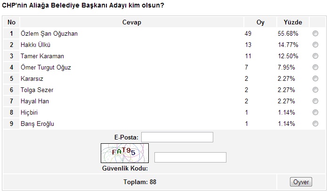The width and height of the screenshot is (330, 194).
Task: Click the Yüzde column header
Action: click(x=293, y=23)
